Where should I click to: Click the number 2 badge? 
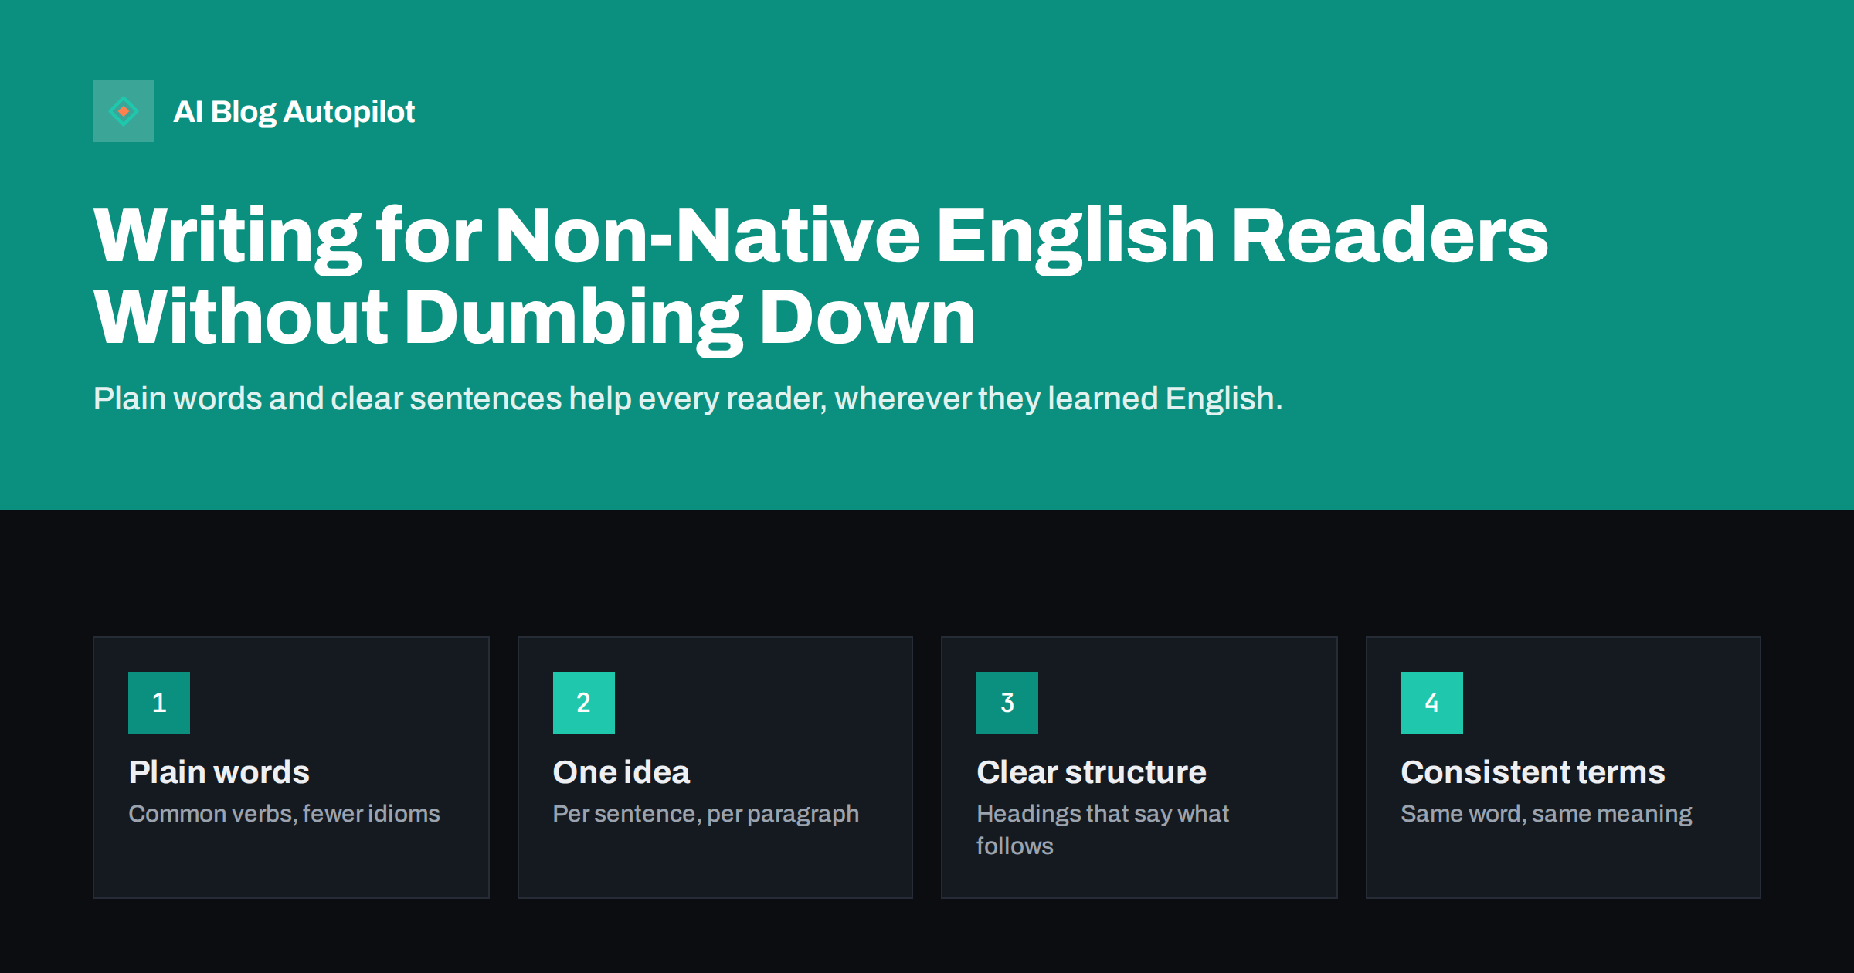pos(584,703)
